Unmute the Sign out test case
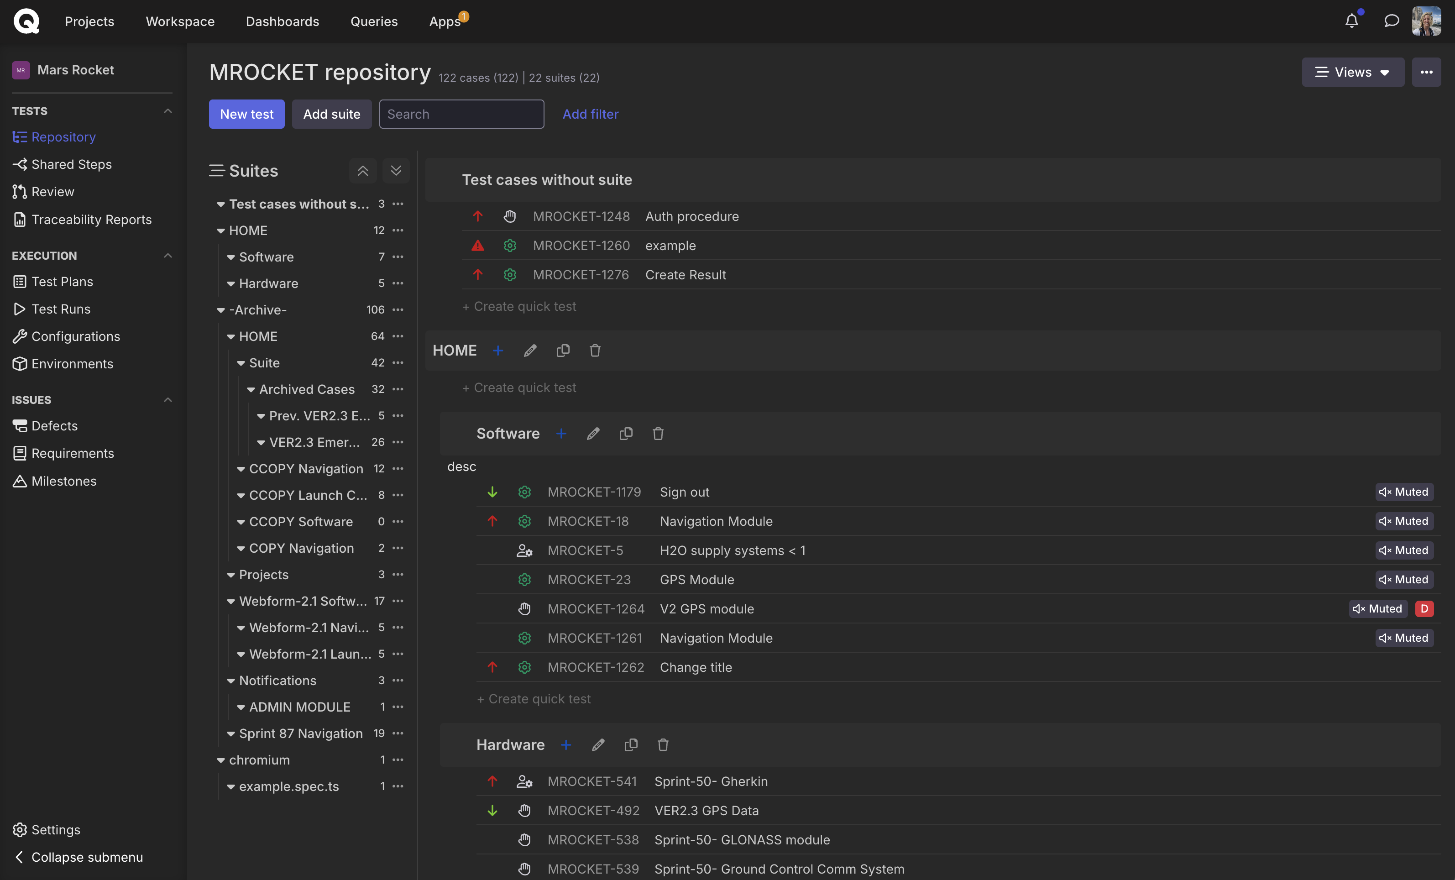1455x880 pixels. click(1404, 492)
